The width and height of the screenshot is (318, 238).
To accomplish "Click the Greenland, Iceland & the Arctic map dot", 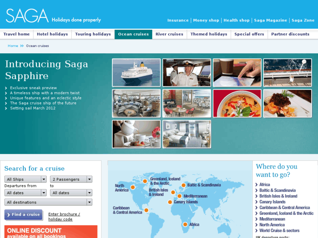I will click(x=145, y=181).
